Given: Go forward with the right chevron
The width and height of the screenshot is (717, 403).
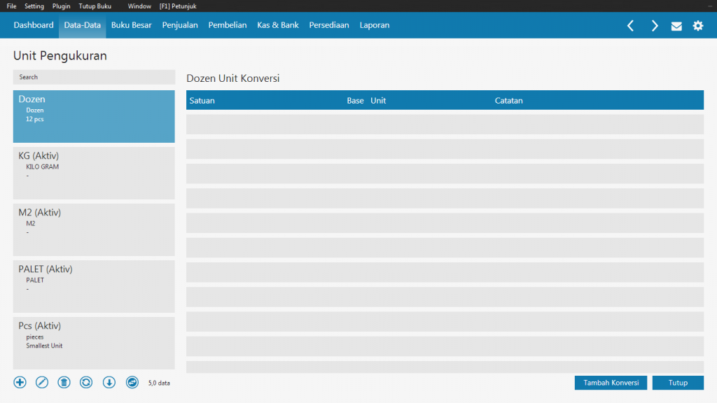Looking at the screenshot, I should [x=654, y=26].
